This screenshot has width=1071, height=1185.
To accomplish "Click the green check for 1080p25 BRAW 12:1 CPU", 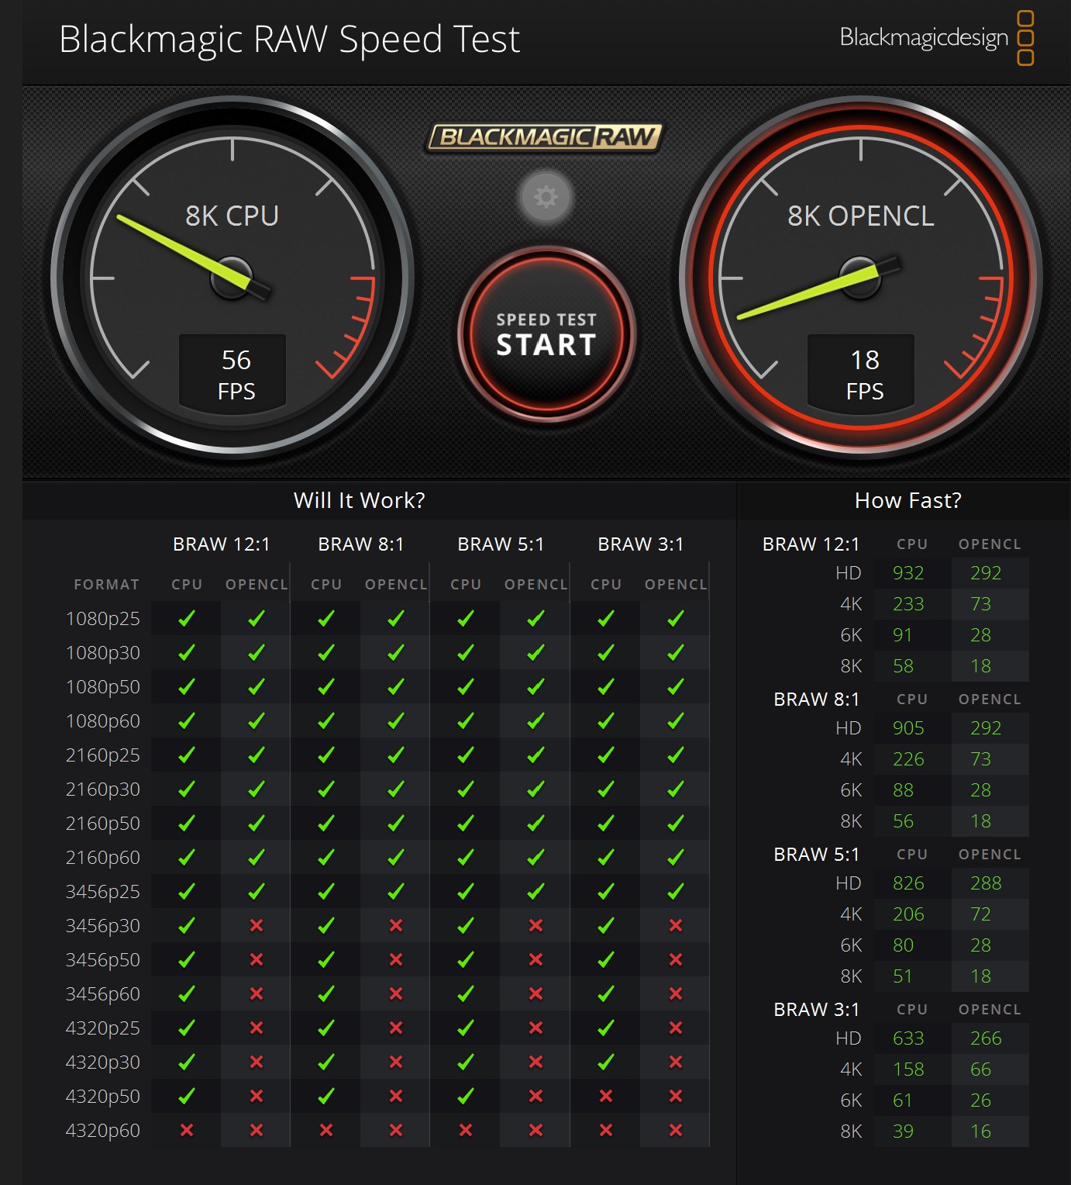I will point(187,618).
